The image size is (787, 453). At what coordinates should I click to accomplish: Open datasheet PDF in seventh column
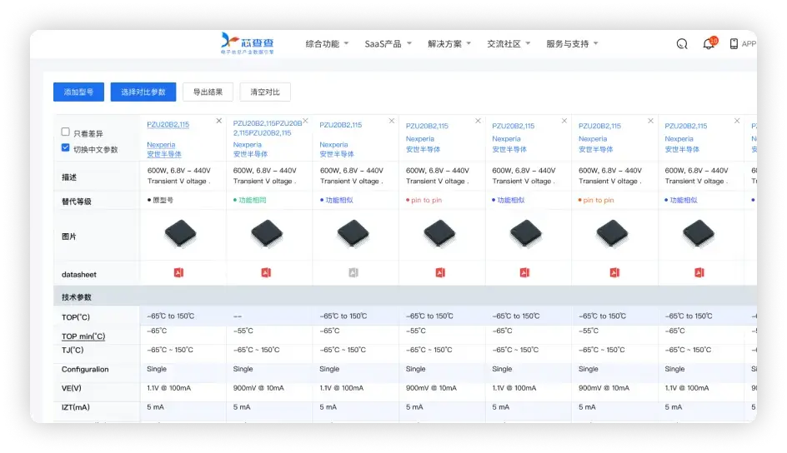click(x=699, y=272)
